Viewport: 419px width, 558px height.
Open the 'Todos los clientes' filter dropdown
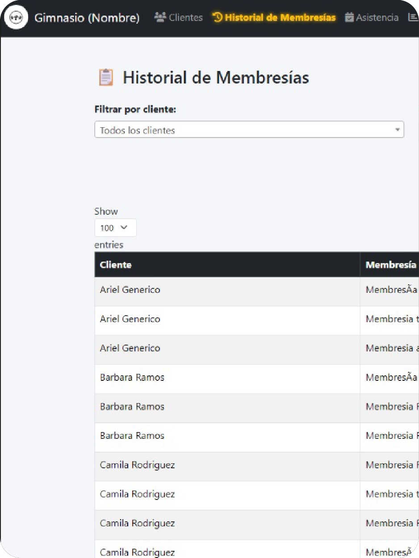(249, 130)
